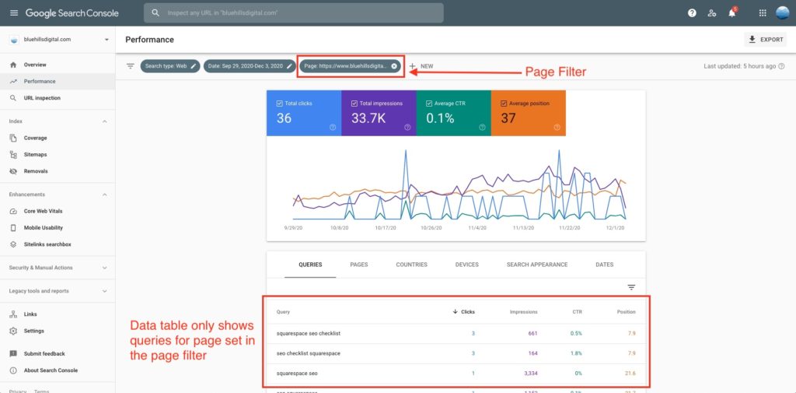The image size is (796, 393).
Task: Click the search magnifier icon in URL bar
Action: coord(155,12)
